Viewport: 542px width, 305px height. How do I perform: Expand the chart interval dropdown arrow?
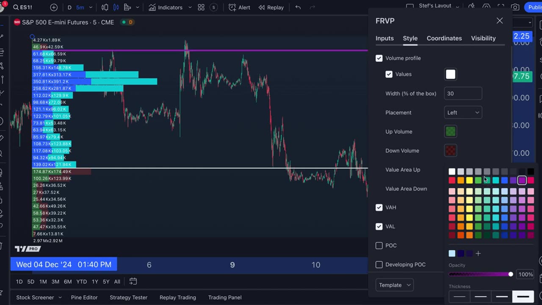[x=91, y=7]
